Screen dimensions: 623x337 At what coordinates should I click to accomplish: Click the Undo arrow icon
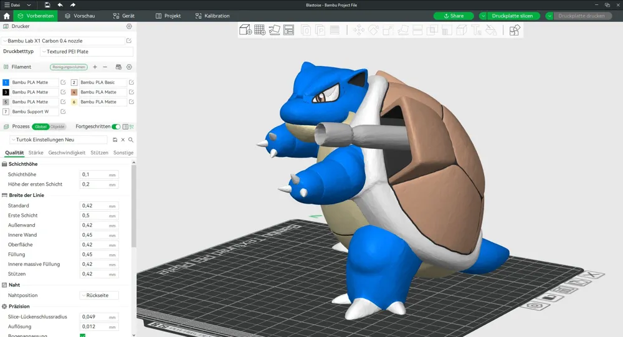tap(60, 5)
